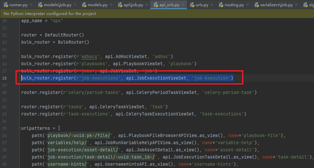The height and width of the screenshot is (168, 314).
Task: Click the Python file icon on models\job.py tab
Action: [x=40, y=5]
